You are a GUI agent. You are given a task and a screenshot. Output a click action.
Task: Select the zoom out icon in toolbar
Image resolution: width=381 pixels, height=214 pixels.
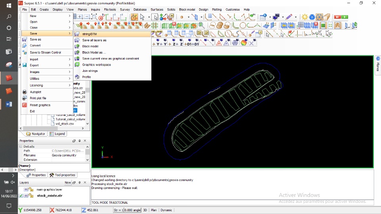coord(87,17)
